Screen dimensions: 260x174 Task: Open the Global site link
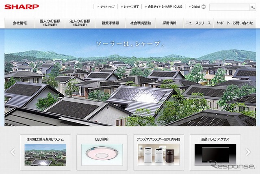click(196, 7)
